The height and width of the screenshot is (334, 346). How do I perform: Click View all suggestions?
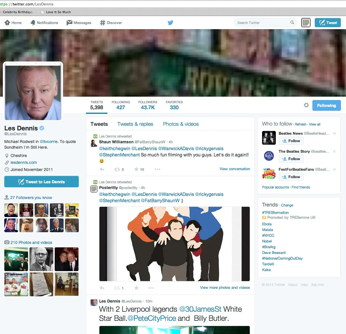[x=315, y=124]
